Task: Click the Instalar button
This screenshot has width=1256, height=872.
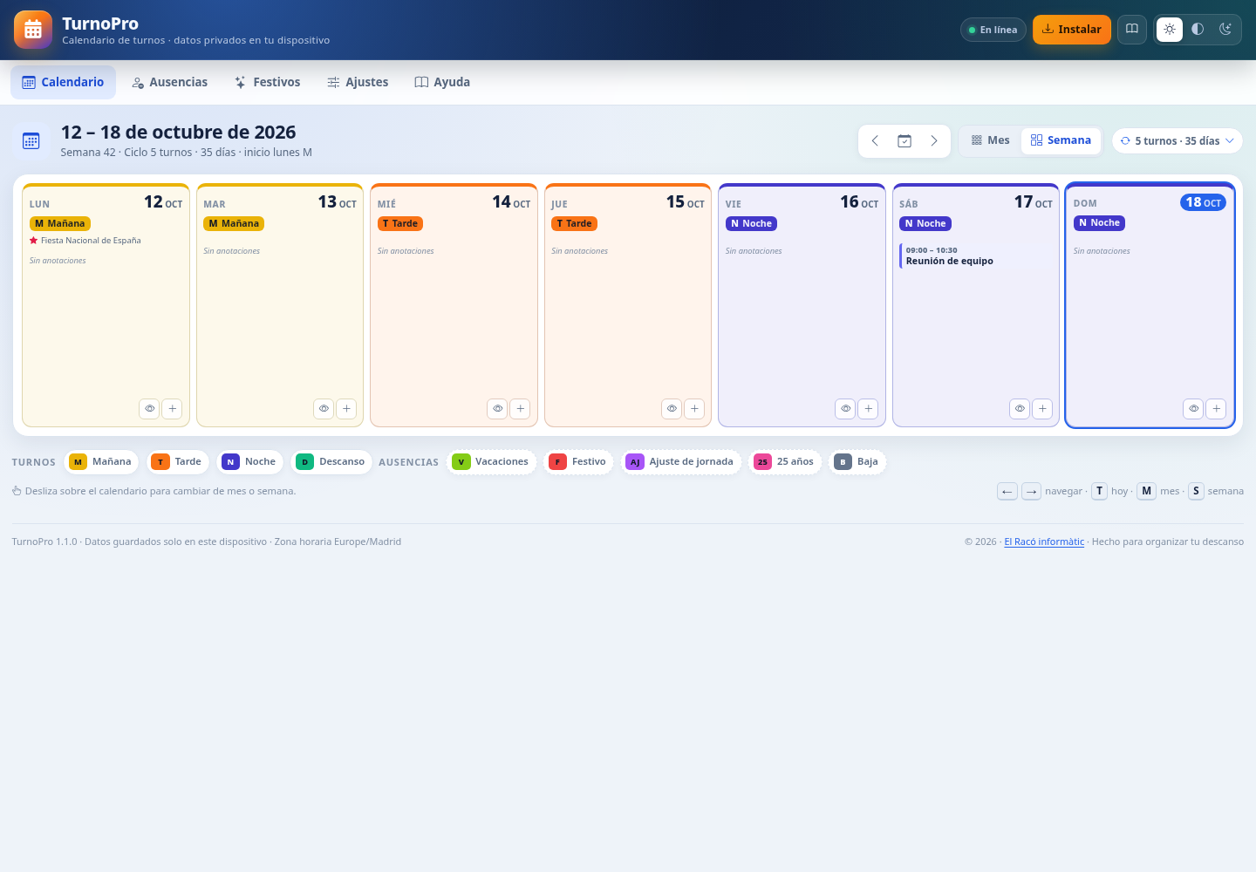Action: click(x=1071, y=29)
